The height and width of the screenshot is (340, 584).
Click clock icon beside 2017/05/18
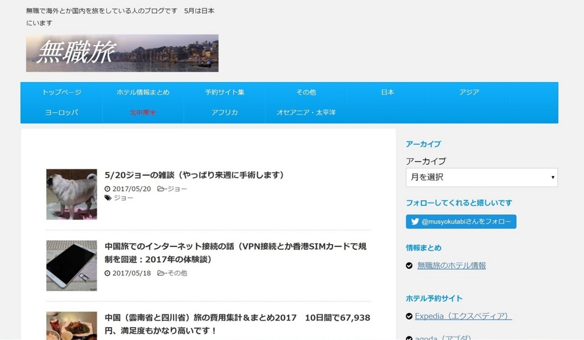tap(107, 273)
